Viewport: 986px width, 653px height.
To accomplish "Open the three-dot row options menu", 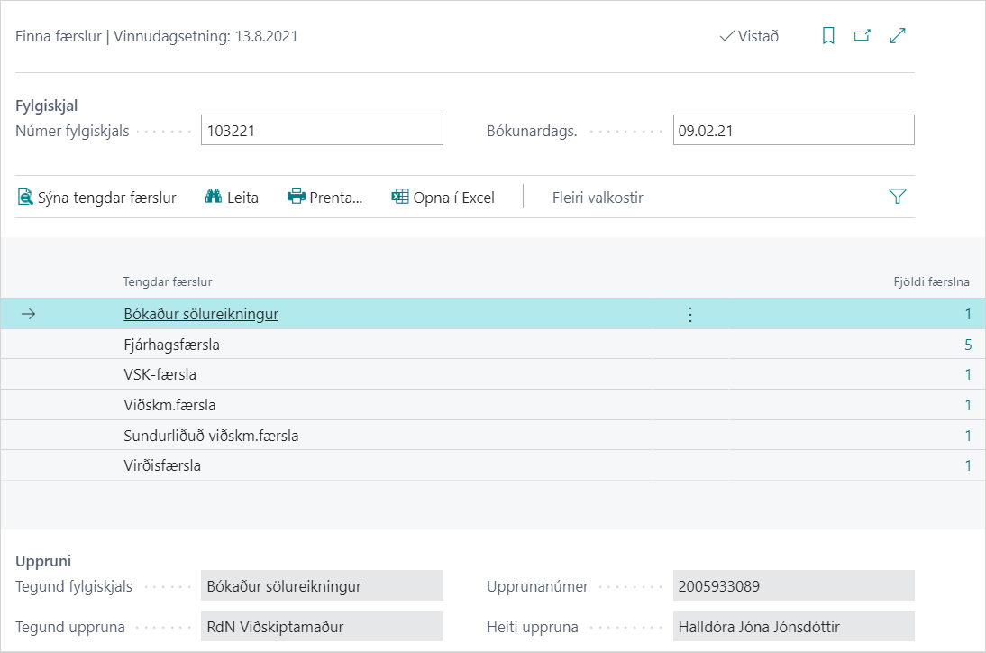I will (690, 315).
